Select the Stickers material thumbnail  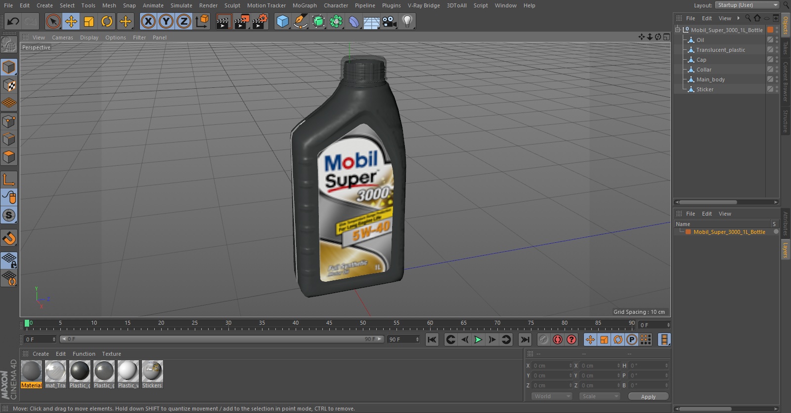tap(152, 375)
